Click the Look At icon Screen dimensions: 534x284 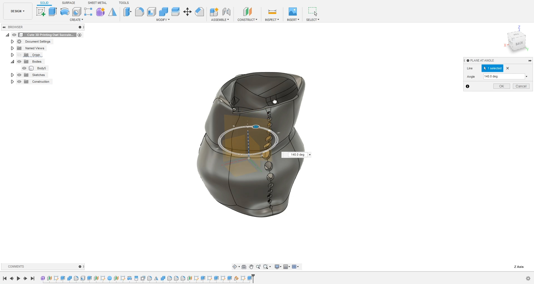pos(244,267)
